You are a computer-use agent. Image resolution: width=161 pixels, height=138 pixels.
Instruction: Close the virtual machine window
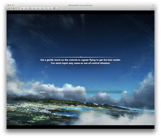tap(8, 5)
